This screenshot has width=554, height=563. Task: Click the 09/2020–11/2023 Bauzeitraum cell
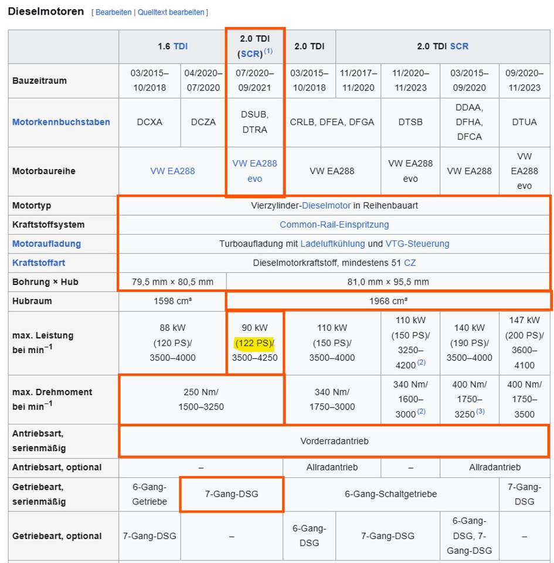coord(524,80)
